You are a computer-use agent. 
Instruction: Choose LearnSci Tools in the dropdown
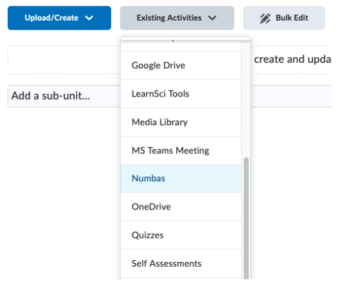point(181,94)
